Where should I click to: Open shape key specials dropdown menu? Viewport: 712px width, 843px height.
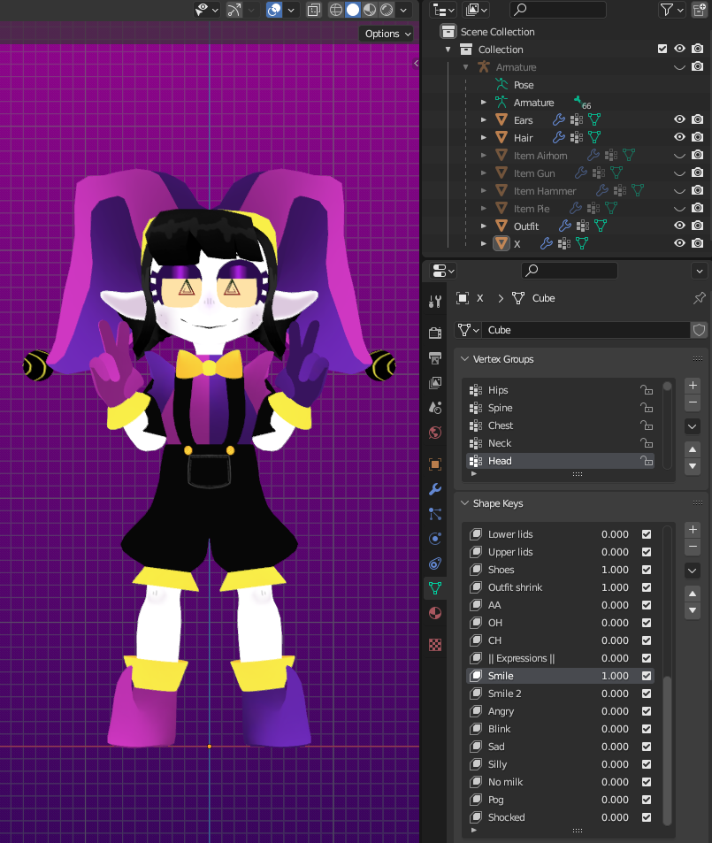point(693,571)
